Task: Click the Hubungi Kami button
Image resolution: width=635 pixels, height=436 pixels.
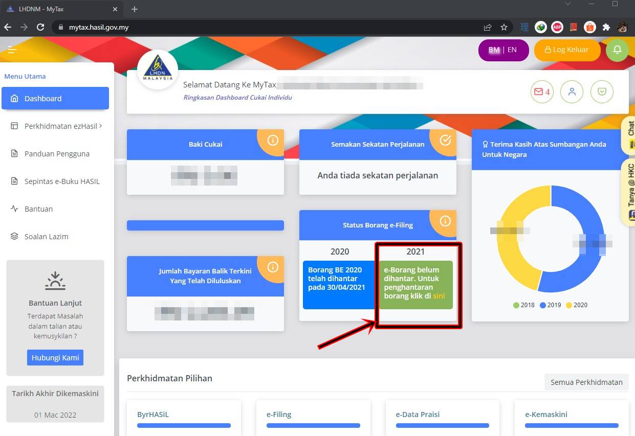Action: (x=55, y=358)
